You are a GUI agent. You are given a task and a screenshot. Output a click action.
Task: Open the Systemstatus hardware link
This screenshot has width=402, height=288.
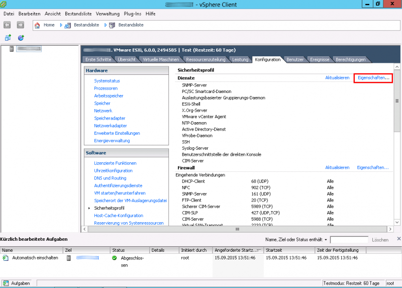tap(107, 81)
